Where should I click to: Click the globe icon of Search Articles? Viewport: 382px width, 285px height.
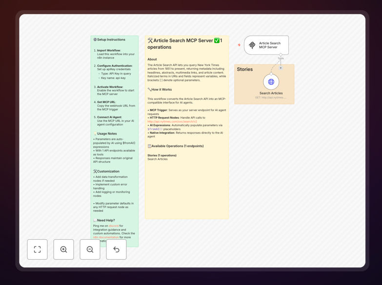(271, 82)
